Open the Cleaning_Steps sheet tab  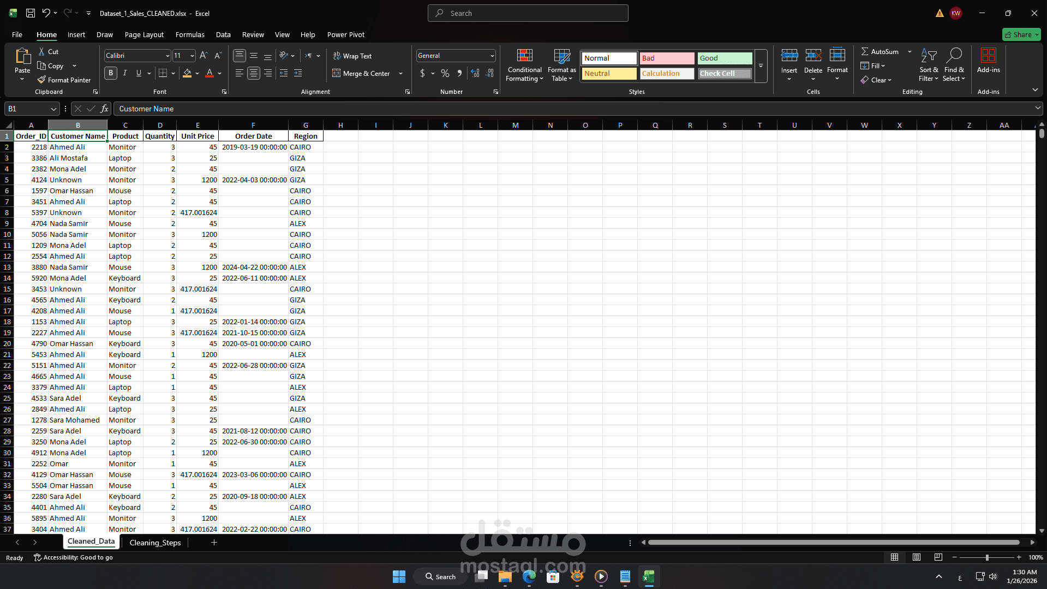click(155, 542)
